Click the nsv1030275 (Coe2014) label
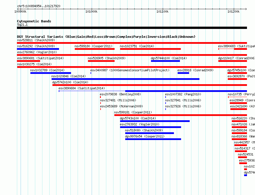Screen dimensions: 255x195 pyautogui.click(x=34, y=64)
